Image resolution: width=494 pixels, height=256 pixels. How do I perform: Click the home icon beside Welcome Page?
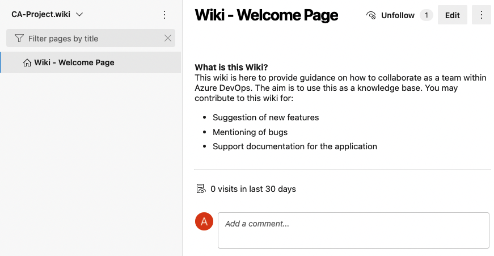click(x=27, y=62)
